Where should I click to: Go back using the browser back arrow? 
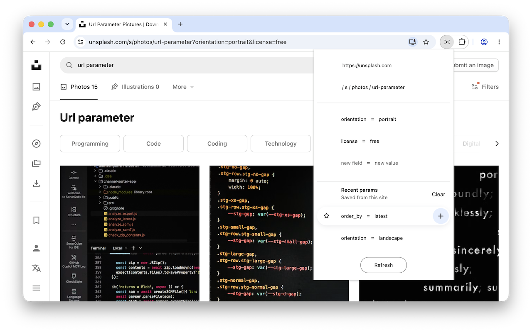(33, 42)
